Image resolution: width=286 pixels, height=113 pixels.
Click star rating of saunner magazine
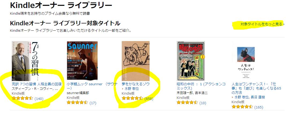pyautogui.click(x=77, y=103)
